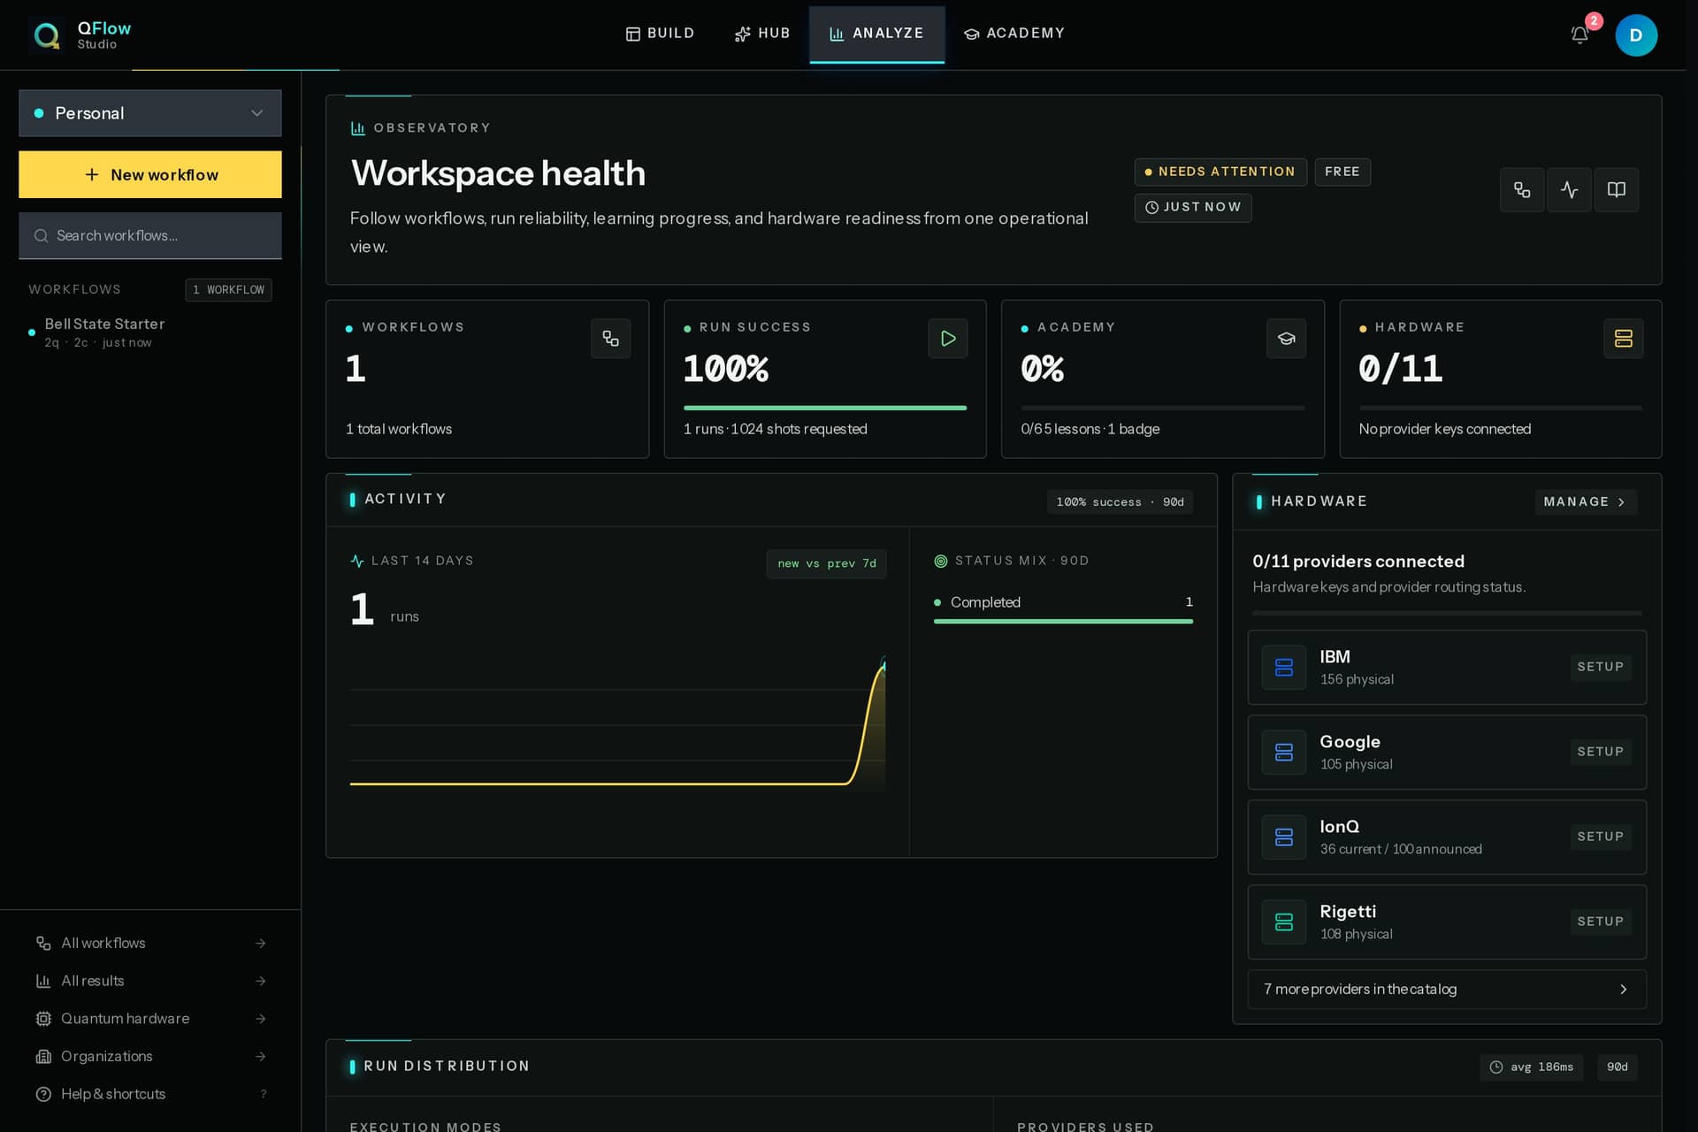The height and width of the screenshot is (1132, 1698).
Task: Click the arrow beside Quantum hardware
Action: point(261,1019)
